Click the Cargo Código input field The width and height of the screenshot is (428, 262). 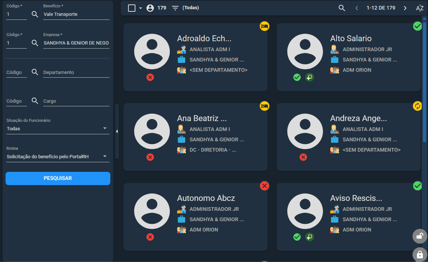[x=17, y=101]
